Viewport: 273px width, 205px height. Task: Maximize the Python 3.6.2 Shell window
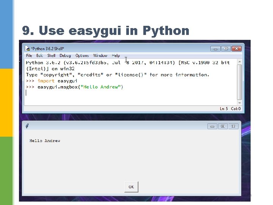coord(226,49)
